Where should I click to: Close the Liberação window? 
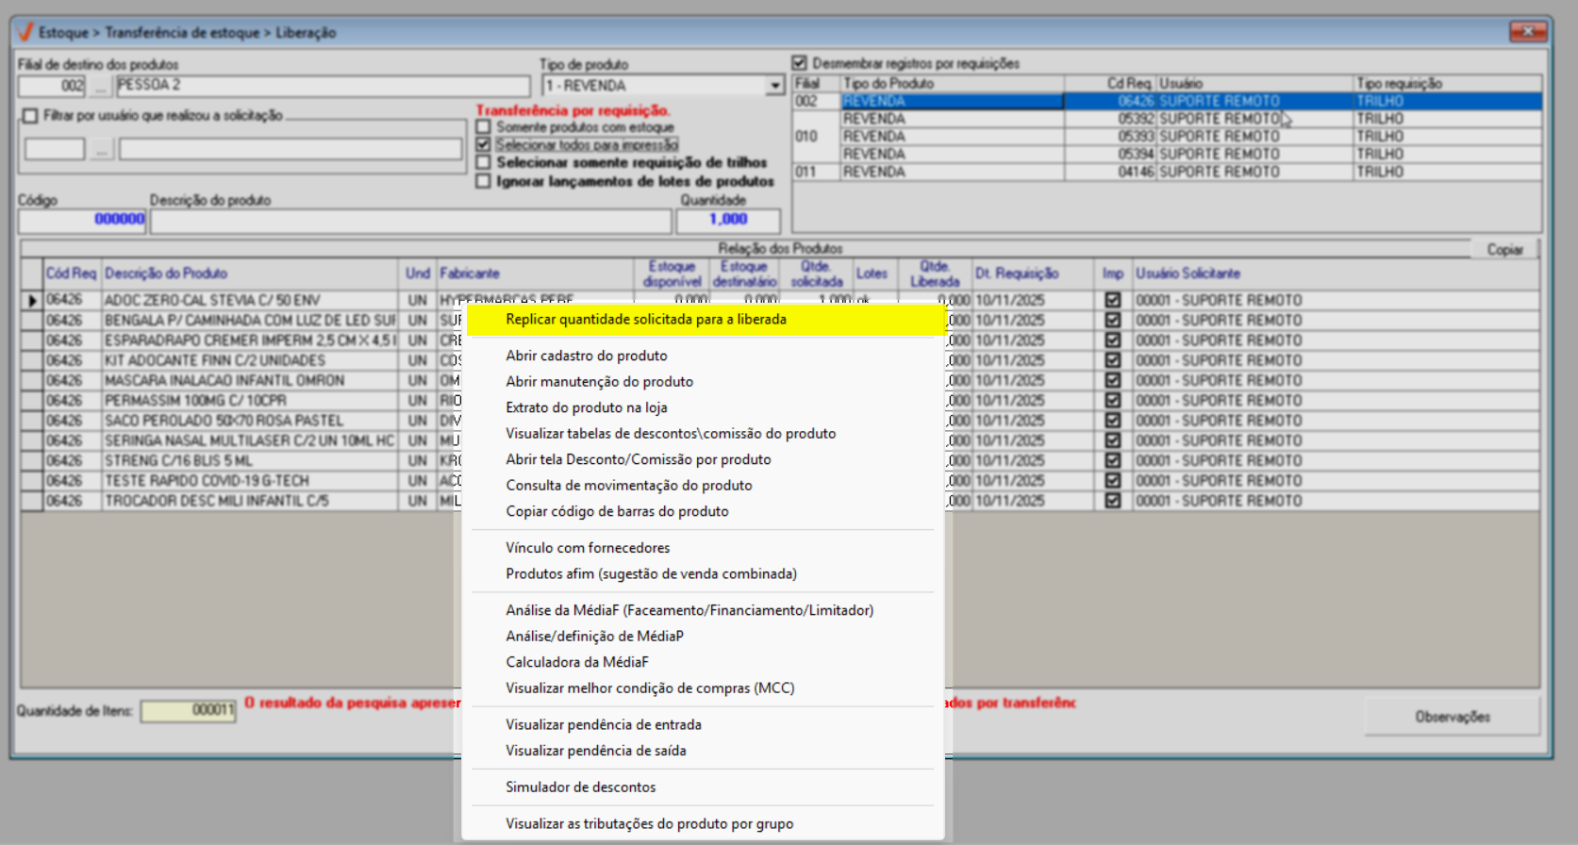(1527, 32)
